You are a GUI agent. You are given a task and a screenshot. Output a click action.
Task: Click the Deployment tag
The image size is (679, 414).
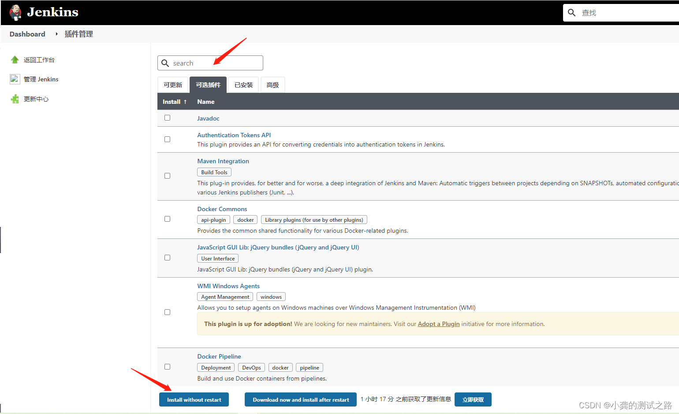pyautogui.click(x=216, y=368)
